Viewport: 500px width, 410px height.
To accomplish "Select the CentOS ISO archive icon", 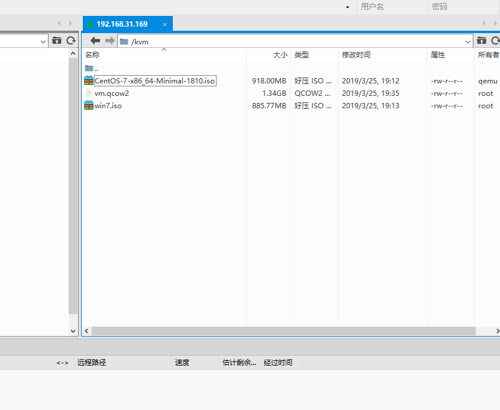I will 89,80.
